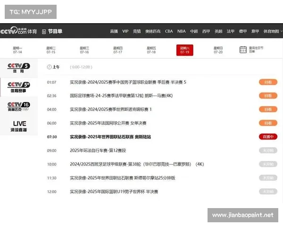The width and height of the screenshot is (283, 227).
Task: Click the 上午 section heading
Action: pos(56,67)
